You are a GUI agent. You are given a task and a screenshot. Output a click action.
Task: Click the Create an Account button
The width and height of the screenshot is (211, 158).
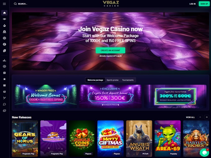(110, 50)
